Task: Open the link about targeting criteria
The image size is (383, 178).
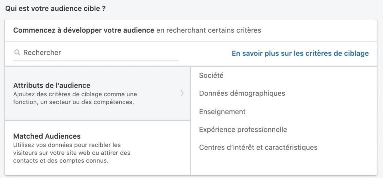Action: [300, 53]
